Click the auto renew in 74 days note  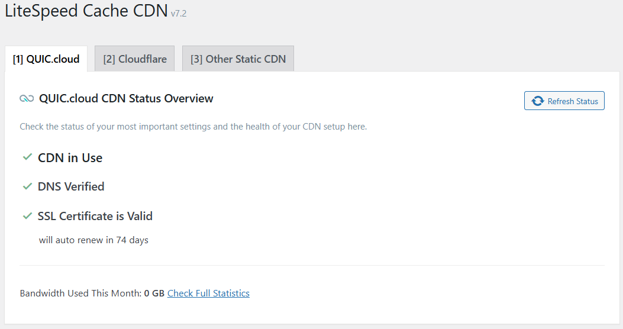click(x=93, y=240)
